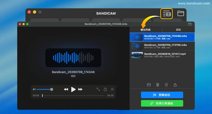Open the file location folder icon below the list
212x114 pixels.
click(x=149, y=85)
